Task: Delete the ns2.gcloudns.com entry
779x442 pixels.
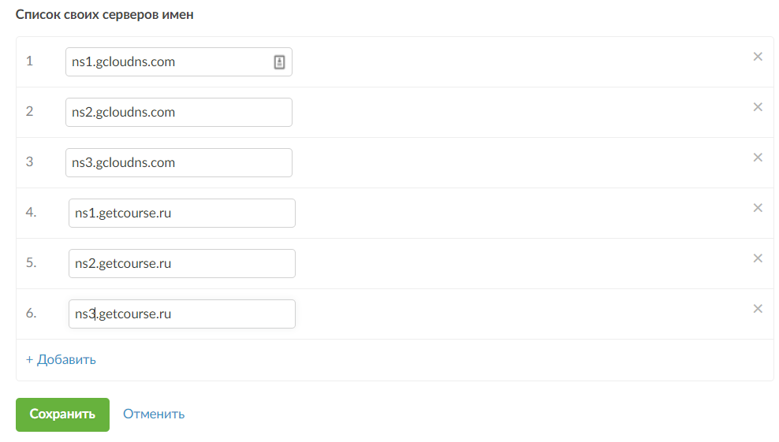Action: pos(758,107)
